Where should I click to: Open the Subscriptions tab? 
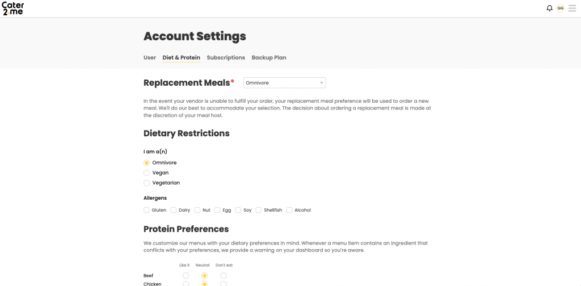point(226,58)
